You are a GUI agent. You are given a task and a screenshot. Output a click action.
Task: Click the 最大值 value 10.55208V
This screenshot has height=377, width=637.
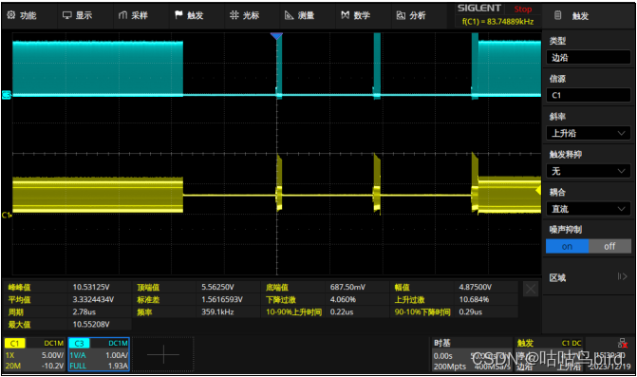pos(91,324)
